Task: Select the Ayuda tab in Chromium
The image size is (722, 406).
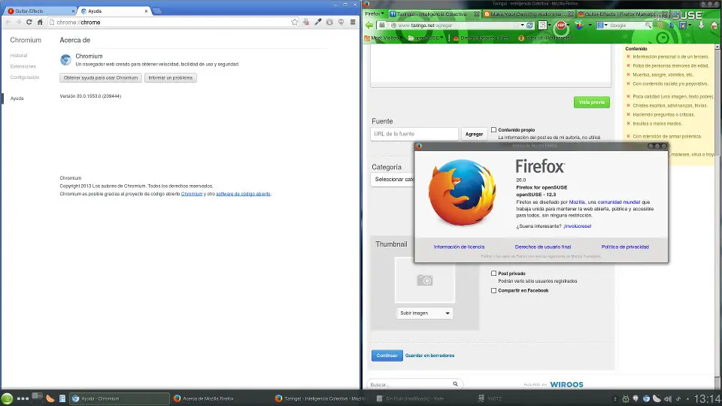Action: 114,11
